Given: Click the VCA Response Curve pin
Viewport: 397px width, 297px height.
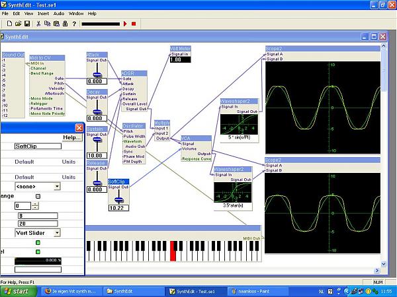Looking at the screenshot, I should 197,159.
